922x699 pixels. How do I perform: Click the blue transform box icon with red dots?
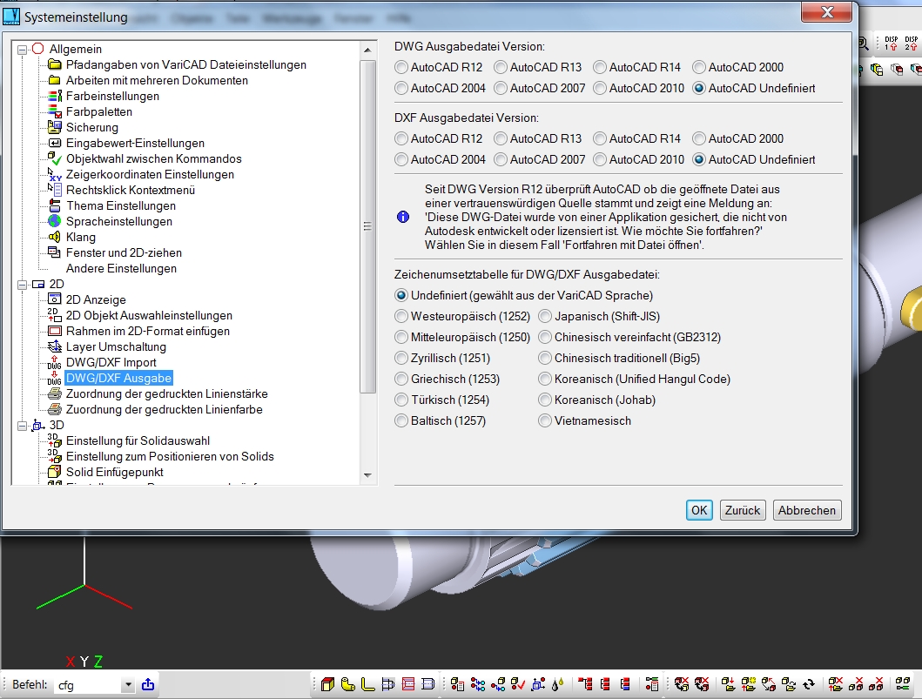coord(537,684)
